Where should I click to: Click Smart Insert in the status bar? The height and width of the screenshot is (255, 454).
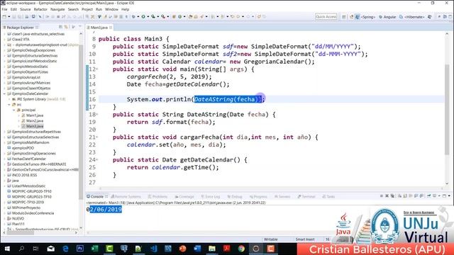305,239
